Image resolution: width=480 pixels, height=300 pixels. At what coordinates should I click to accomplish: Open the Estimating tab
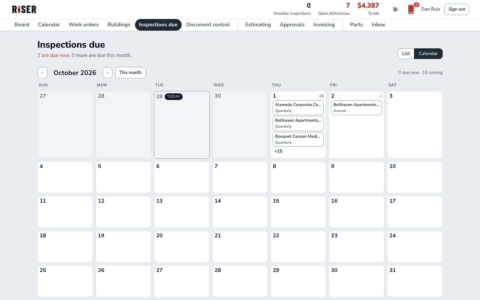(258, 25)
